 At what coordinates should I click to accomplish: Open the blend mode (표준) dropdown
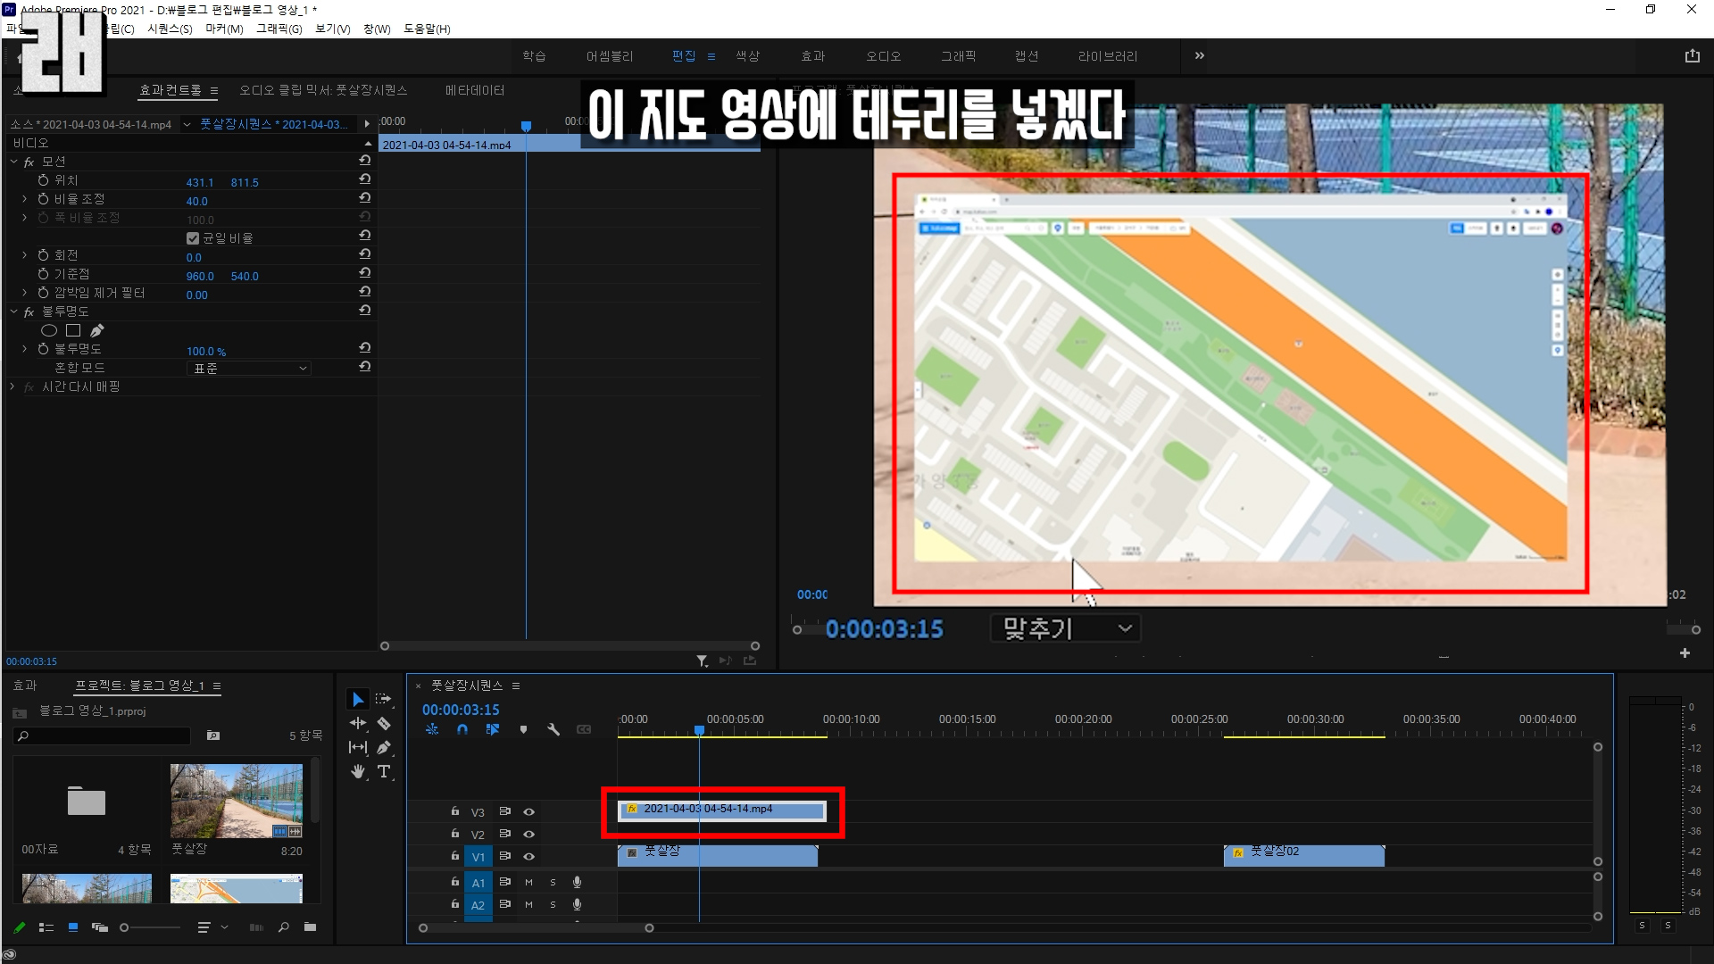pyautogui.click(x=249, y=369)
